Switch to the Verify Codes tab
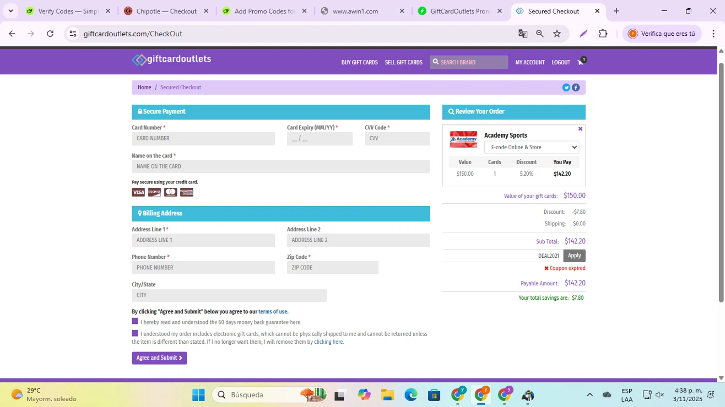Viewport: 725px width, 407px height. pyautogui.click(x=68, y=11)
